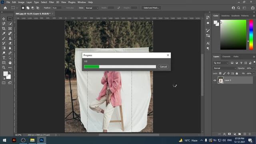Open Illustrator from the taskbar
The width and height of the screenshot is (256, 144).
point(14,140)
